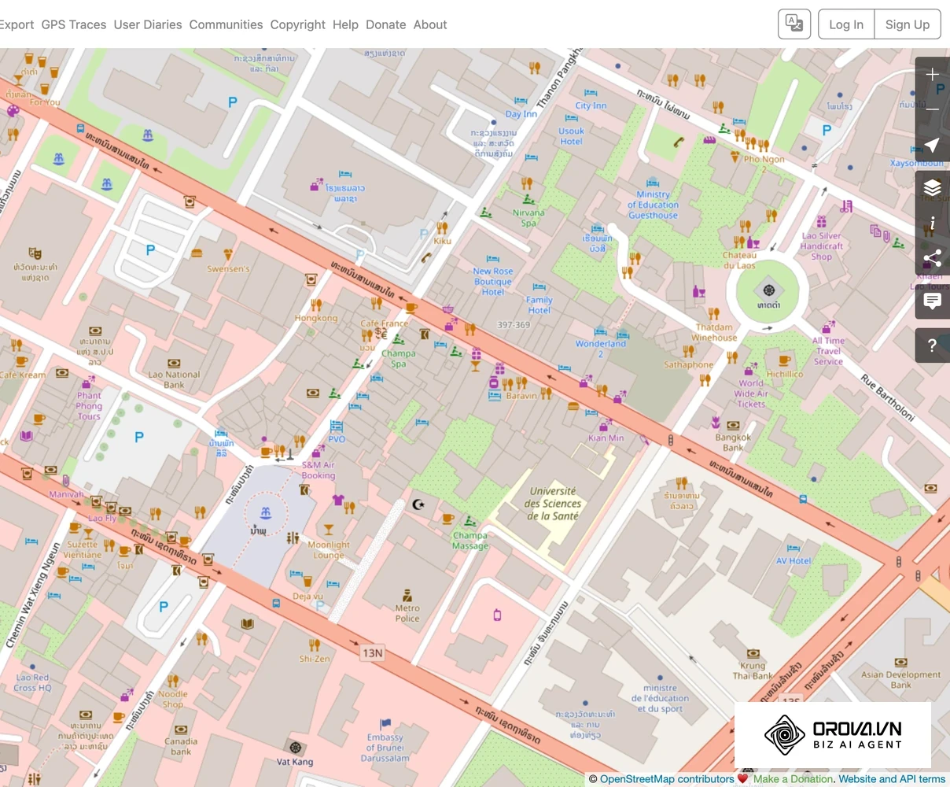Click the Nam Phu fountain icon
The width and height of the screenshot is (950, 787).
(266, 514)
